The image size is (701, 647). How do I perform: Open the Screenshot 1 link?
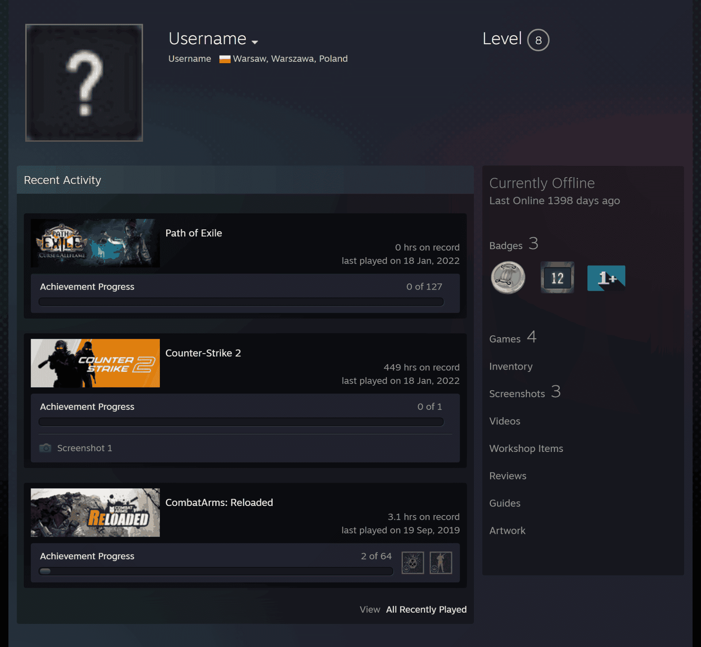(84, 448)
